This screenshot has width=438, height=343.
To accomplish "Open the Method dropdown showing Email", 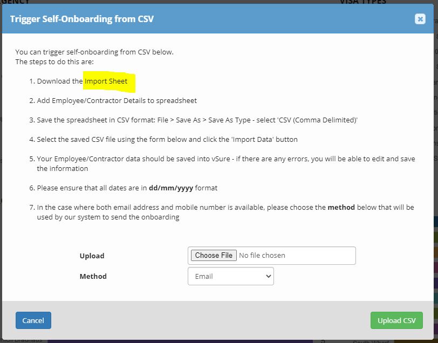I will (x=230, y=276).
